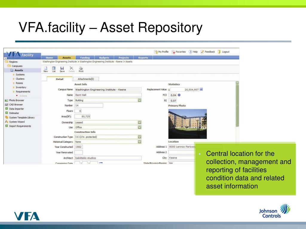The image size is (306, 229).
Task: Switch to the Reports tab
Action: [143, 58]
